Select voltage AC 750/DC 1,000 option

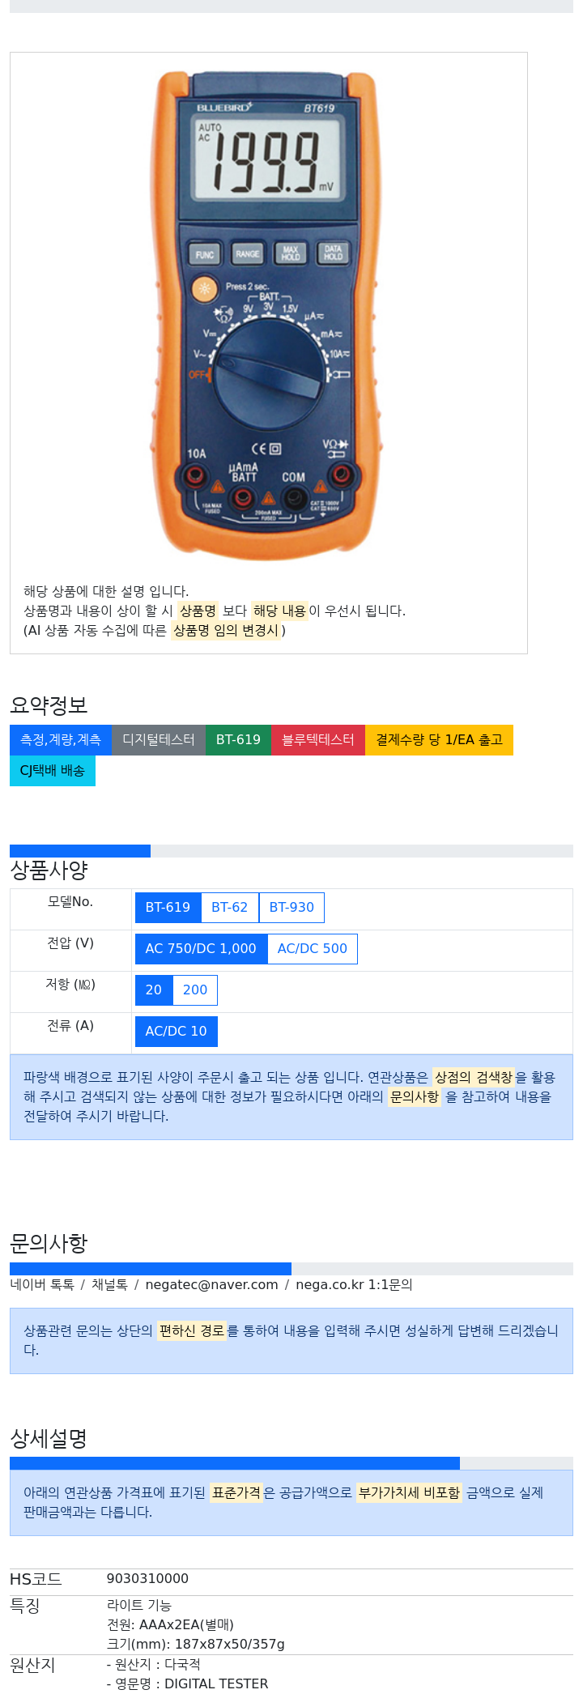pyautogui.click(x=201, y=949)
